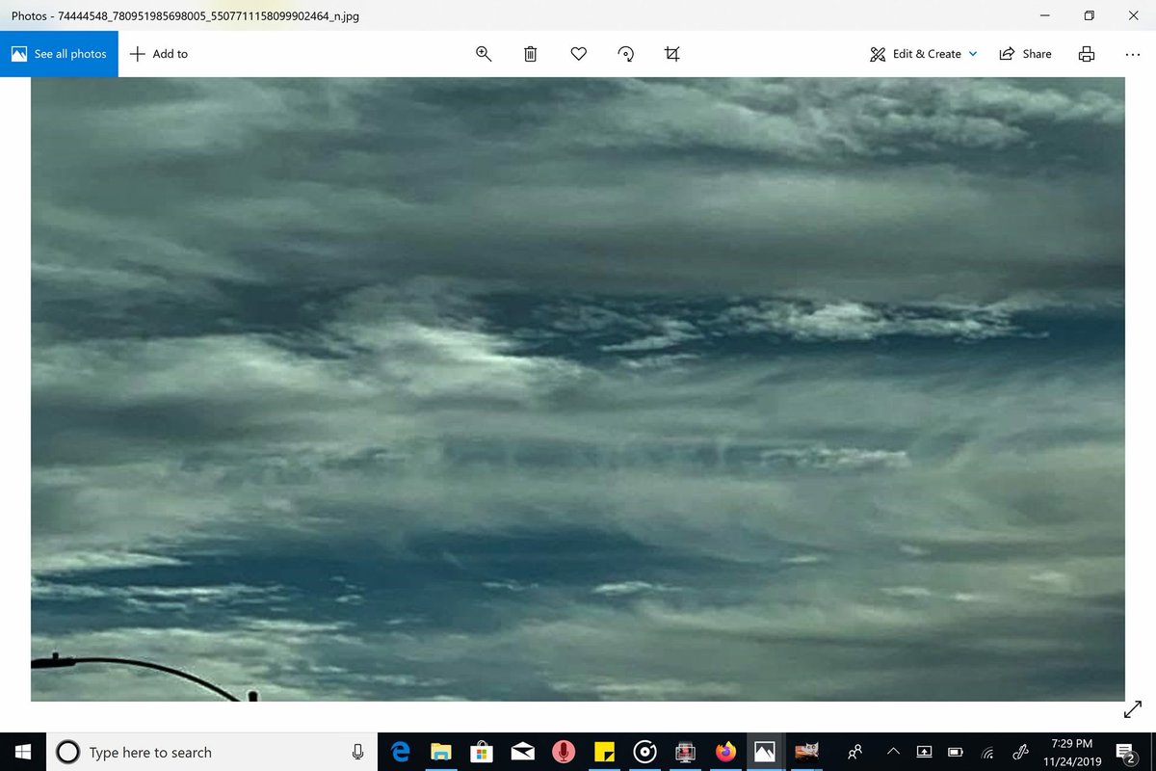This screenshot has width=1156, height=771.
Task: Share this photo
Action: click(1025, 54)
